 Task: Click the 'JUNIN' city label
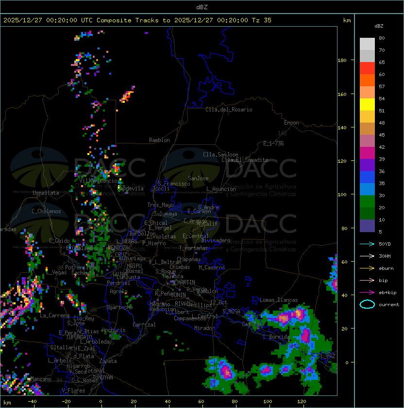click(x=178, y=295)
